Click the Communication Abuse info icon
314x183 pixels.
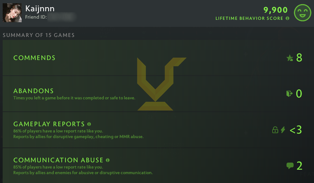pos(108,160)
